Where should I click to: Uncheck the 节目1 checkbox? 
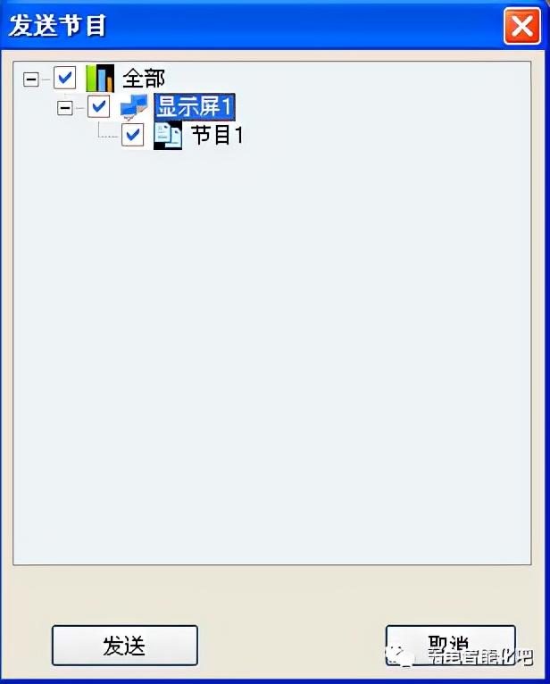[133, 135]
